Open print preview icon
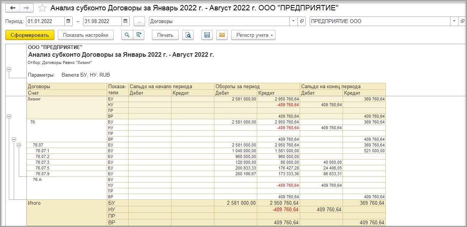The height and width of the screenshot is (227, 467). tap(188, 35)
